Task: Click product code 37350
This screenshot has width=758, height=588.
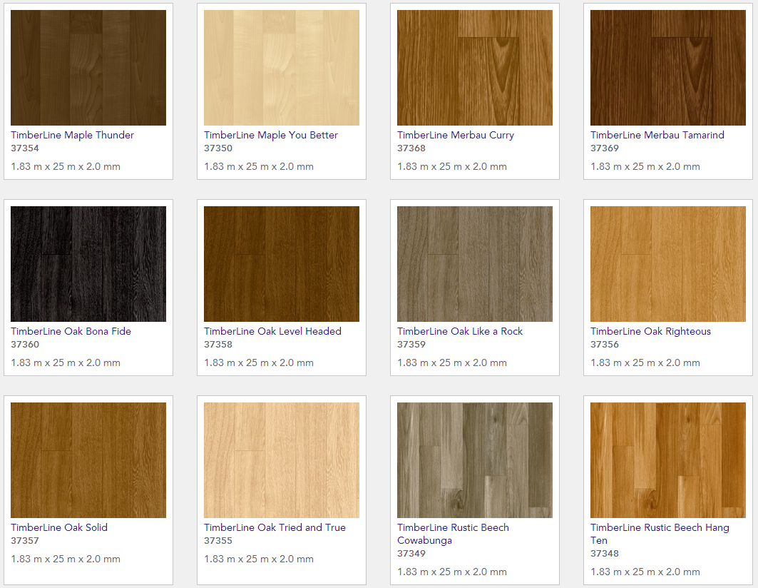Action: tap(218, 148)
